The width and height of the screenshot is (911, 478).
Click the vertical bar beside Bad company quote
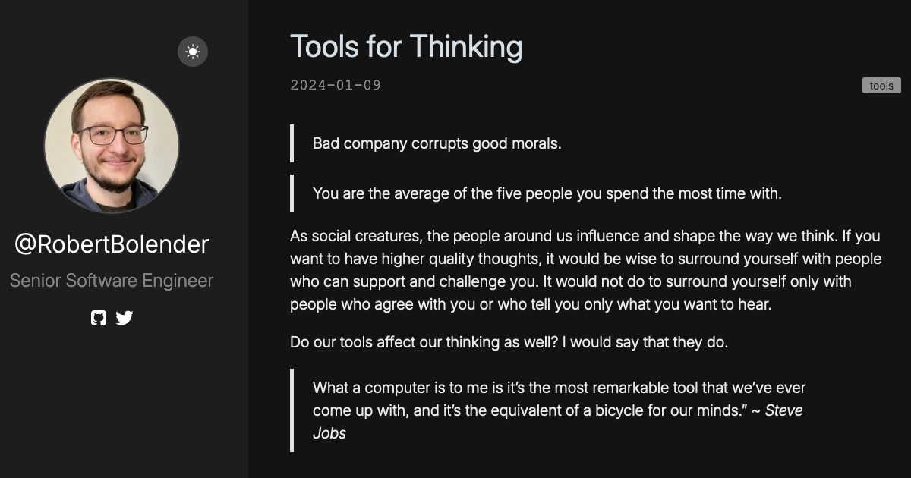point(292,143)
